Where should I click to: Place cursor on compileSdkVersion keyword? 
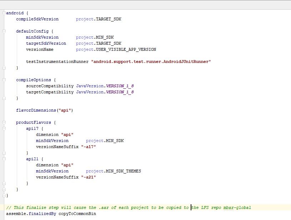click(37, 19)
